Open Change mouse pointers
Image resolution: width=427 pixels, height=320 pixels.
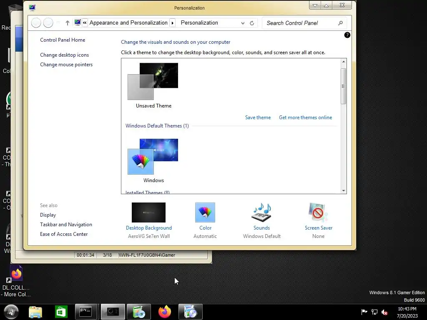(66, 65)
